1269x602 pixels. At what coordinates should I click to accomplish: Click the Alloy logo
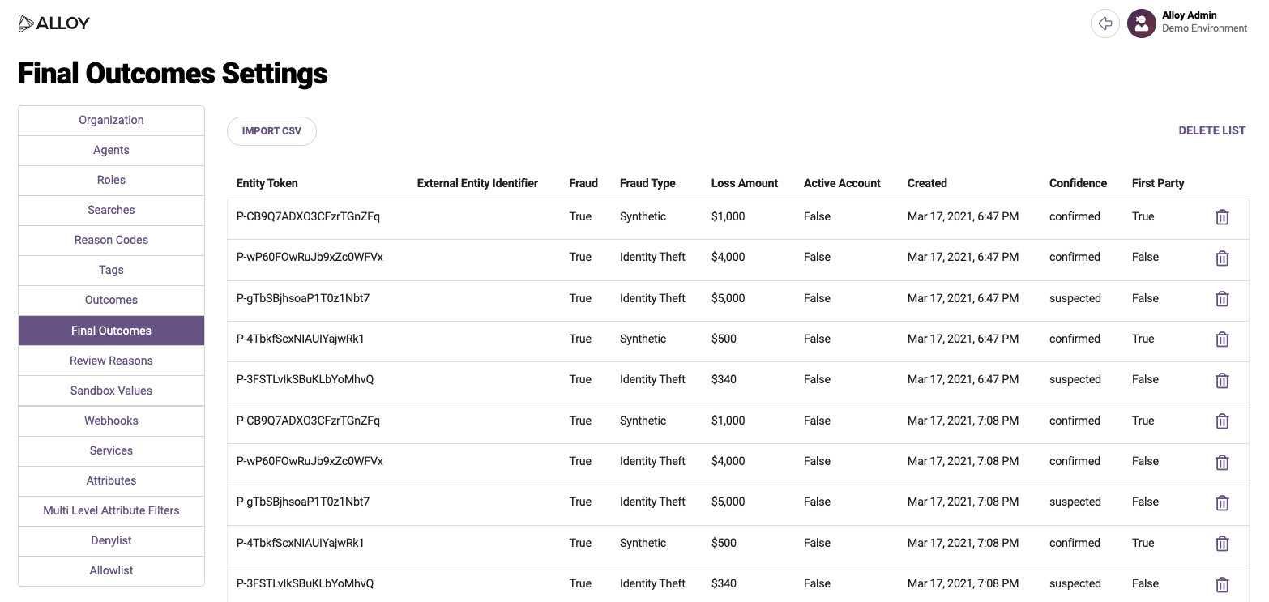[x=53, y=23]
